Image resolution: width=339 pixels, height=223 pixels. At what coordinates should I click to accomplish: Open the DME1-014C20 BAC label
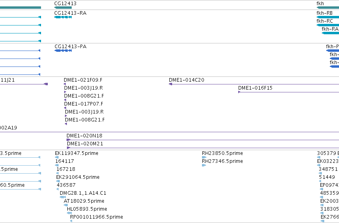[x=186, y=80]
